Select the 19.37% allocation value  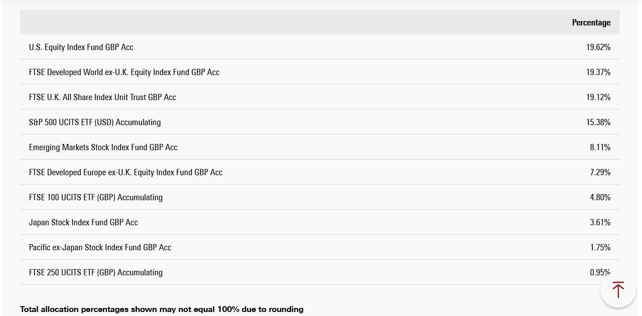pyautogui.click(x=598, y=72)
